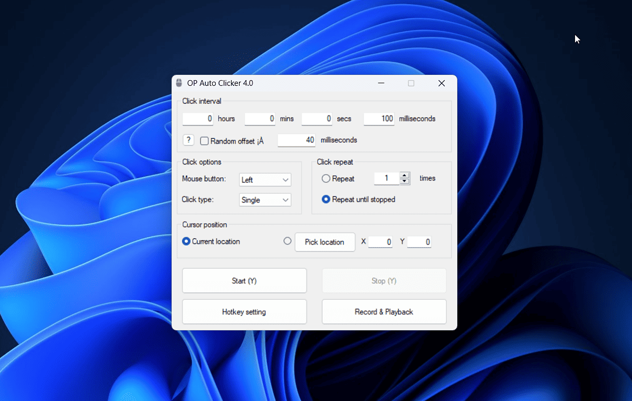Open Record & Playback
632x401 pixels.
(384, 311)
